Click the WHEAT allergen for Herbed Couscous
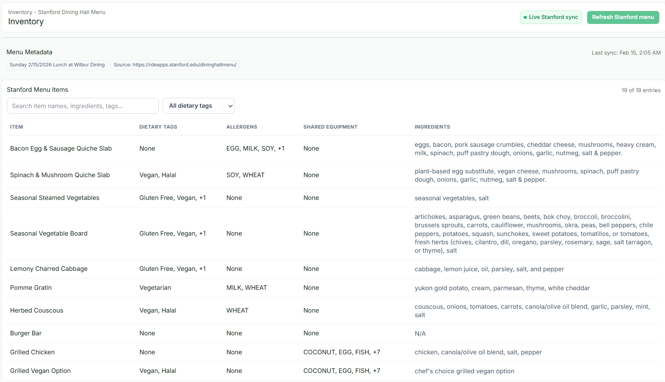Image resolution: width=665 pixels, height=382 pixels. (237, 310)
